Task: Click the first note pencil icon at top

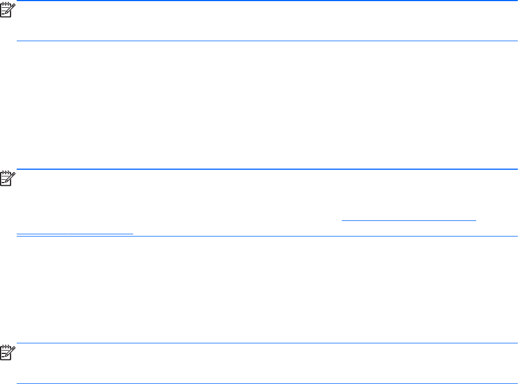Action: tap(8, 9)
